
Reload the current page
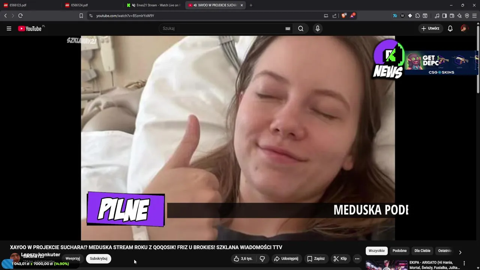pyautogui.click(x=20, y=16)
